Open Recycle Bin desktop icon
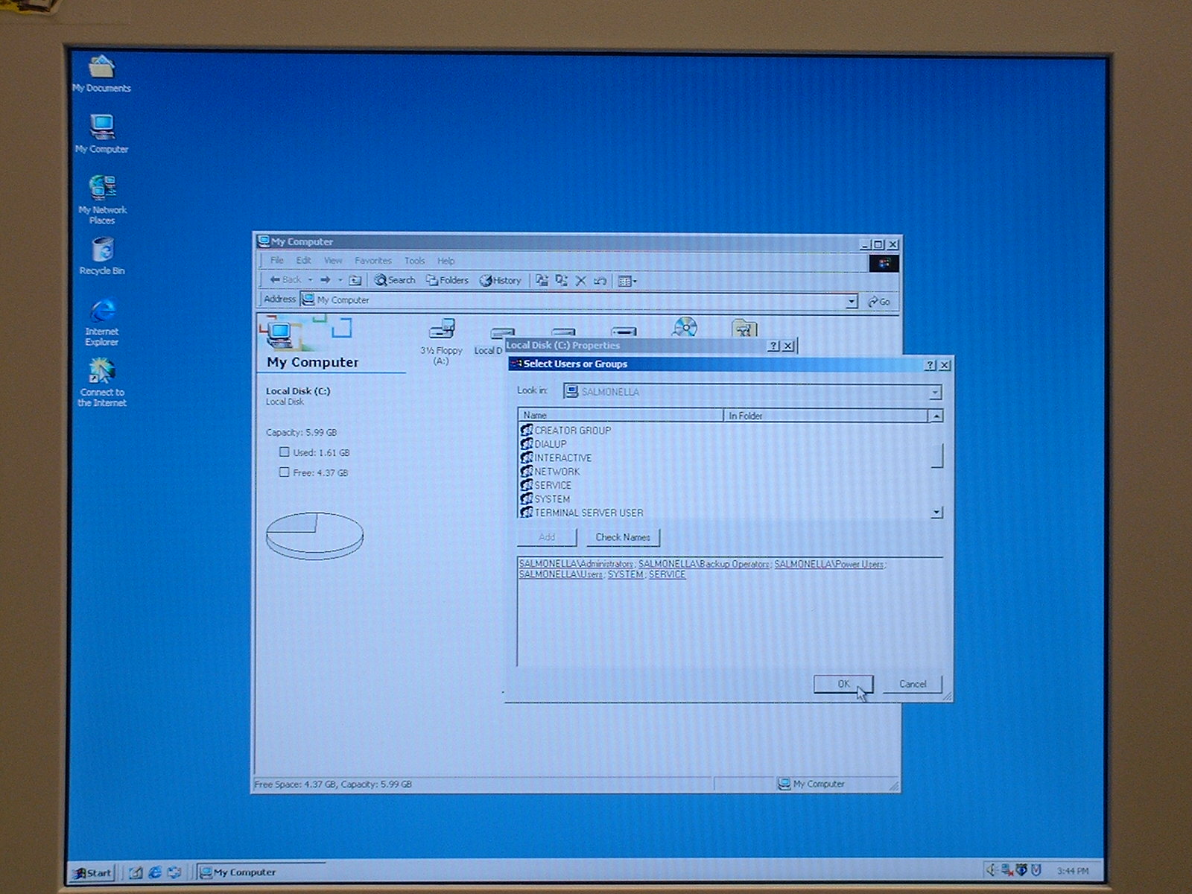The image size is (1192, 894). [x=102, y=250]
